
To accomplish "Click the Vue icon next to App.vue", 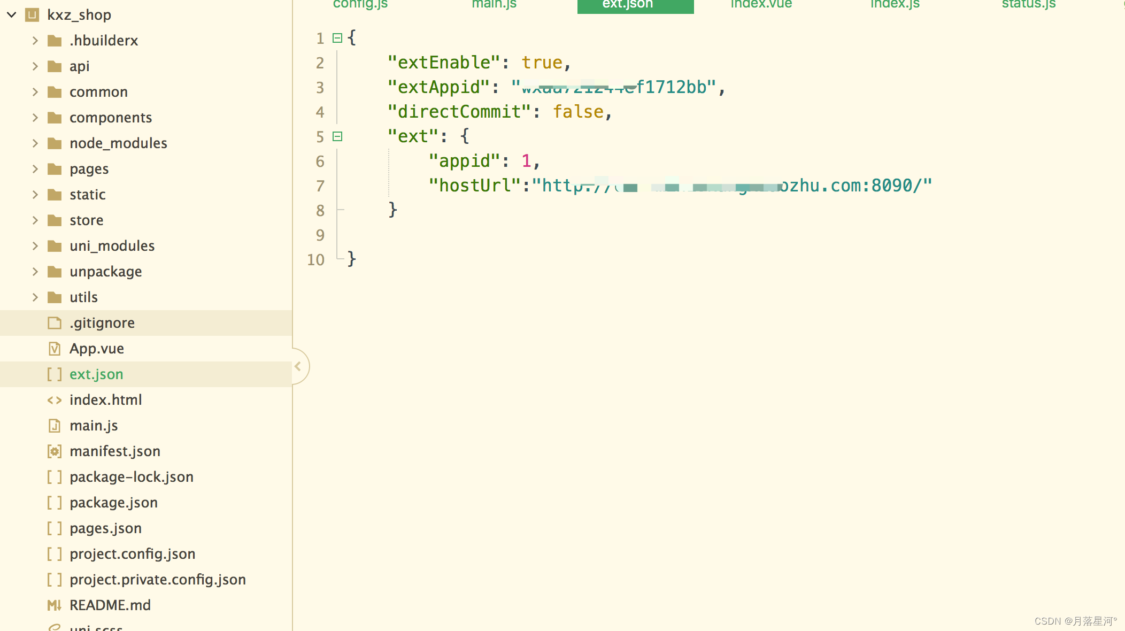I will (x=55, y=348).
